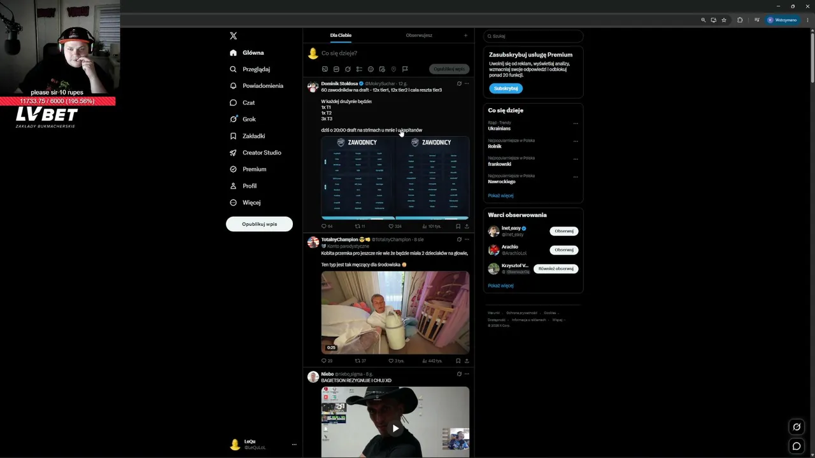Expand the Więcej menu in sidebar
The width and height of the screenshot is (815, 458).
[x=245, y=202]
